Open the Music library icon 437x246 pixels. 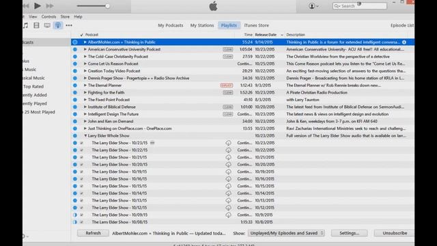(26, 25)
